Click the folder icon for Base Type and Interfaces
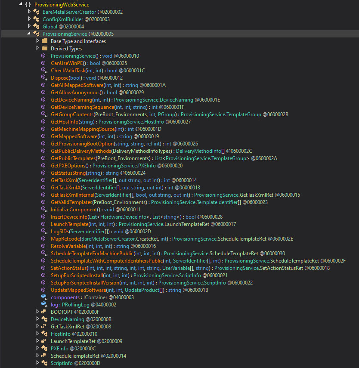Image resolution: width=359 pixels, height=368 pixels. 45,41
